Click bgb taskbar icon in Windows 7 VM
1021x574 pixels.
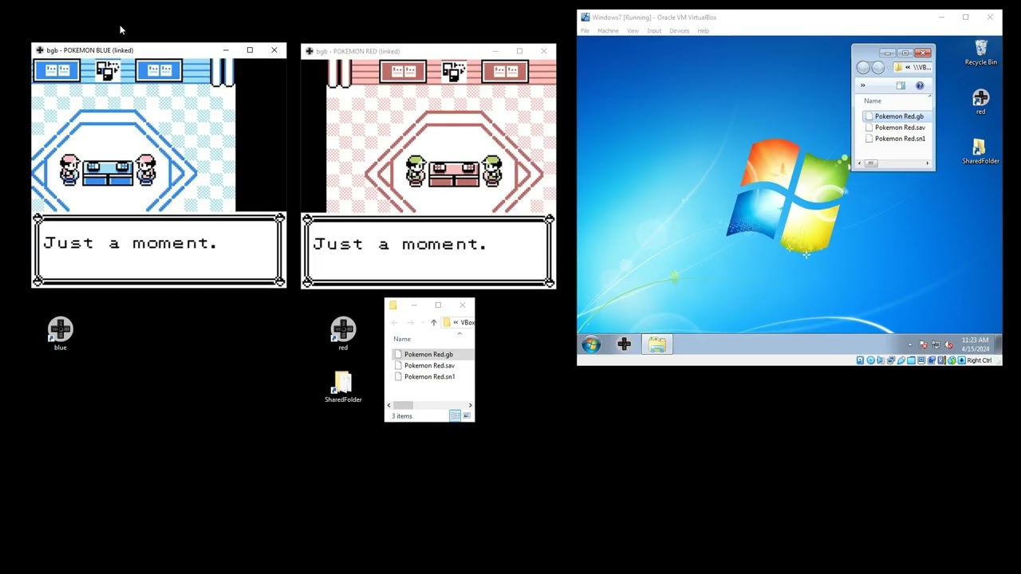click(624, 344)
